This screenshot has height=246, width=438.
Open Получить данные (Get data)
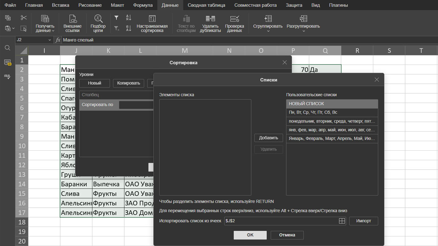(x=45, y=24)
